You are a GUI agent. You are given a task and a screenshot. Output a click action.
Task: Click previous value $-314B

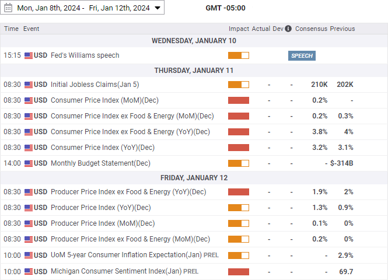tap(342, 163)
